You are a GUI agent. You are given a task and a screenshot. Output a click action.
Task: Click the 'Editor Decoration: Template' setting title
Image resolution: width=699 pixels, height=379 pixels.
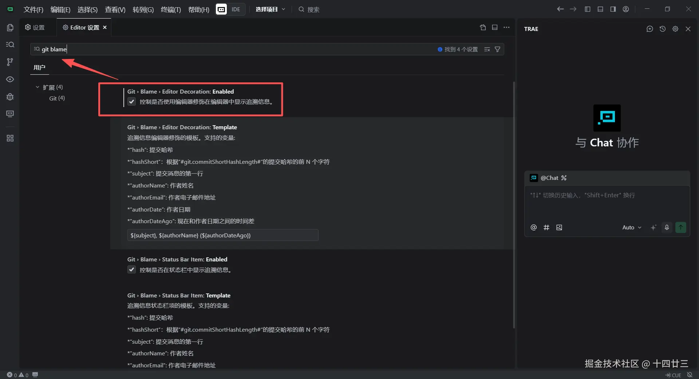point(182,127)
